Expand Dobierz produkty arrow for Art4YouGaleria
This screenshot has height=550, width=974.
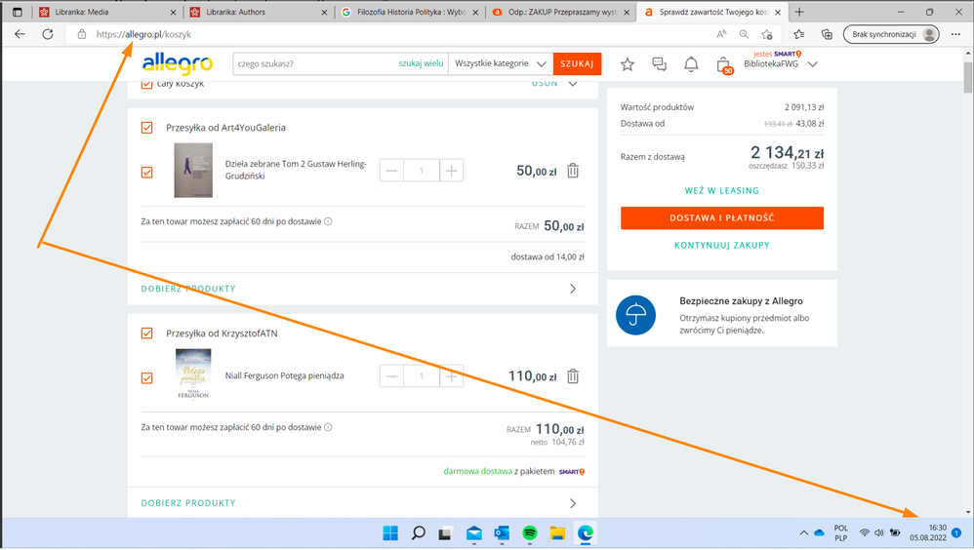point(573,289)
